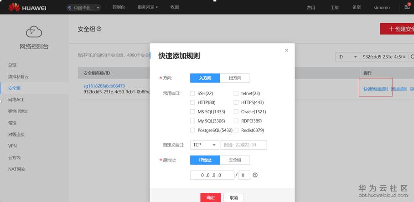414x202 pixels.
Task: Open the TCP protocol dropdown
Action: (x=204, y=145)
